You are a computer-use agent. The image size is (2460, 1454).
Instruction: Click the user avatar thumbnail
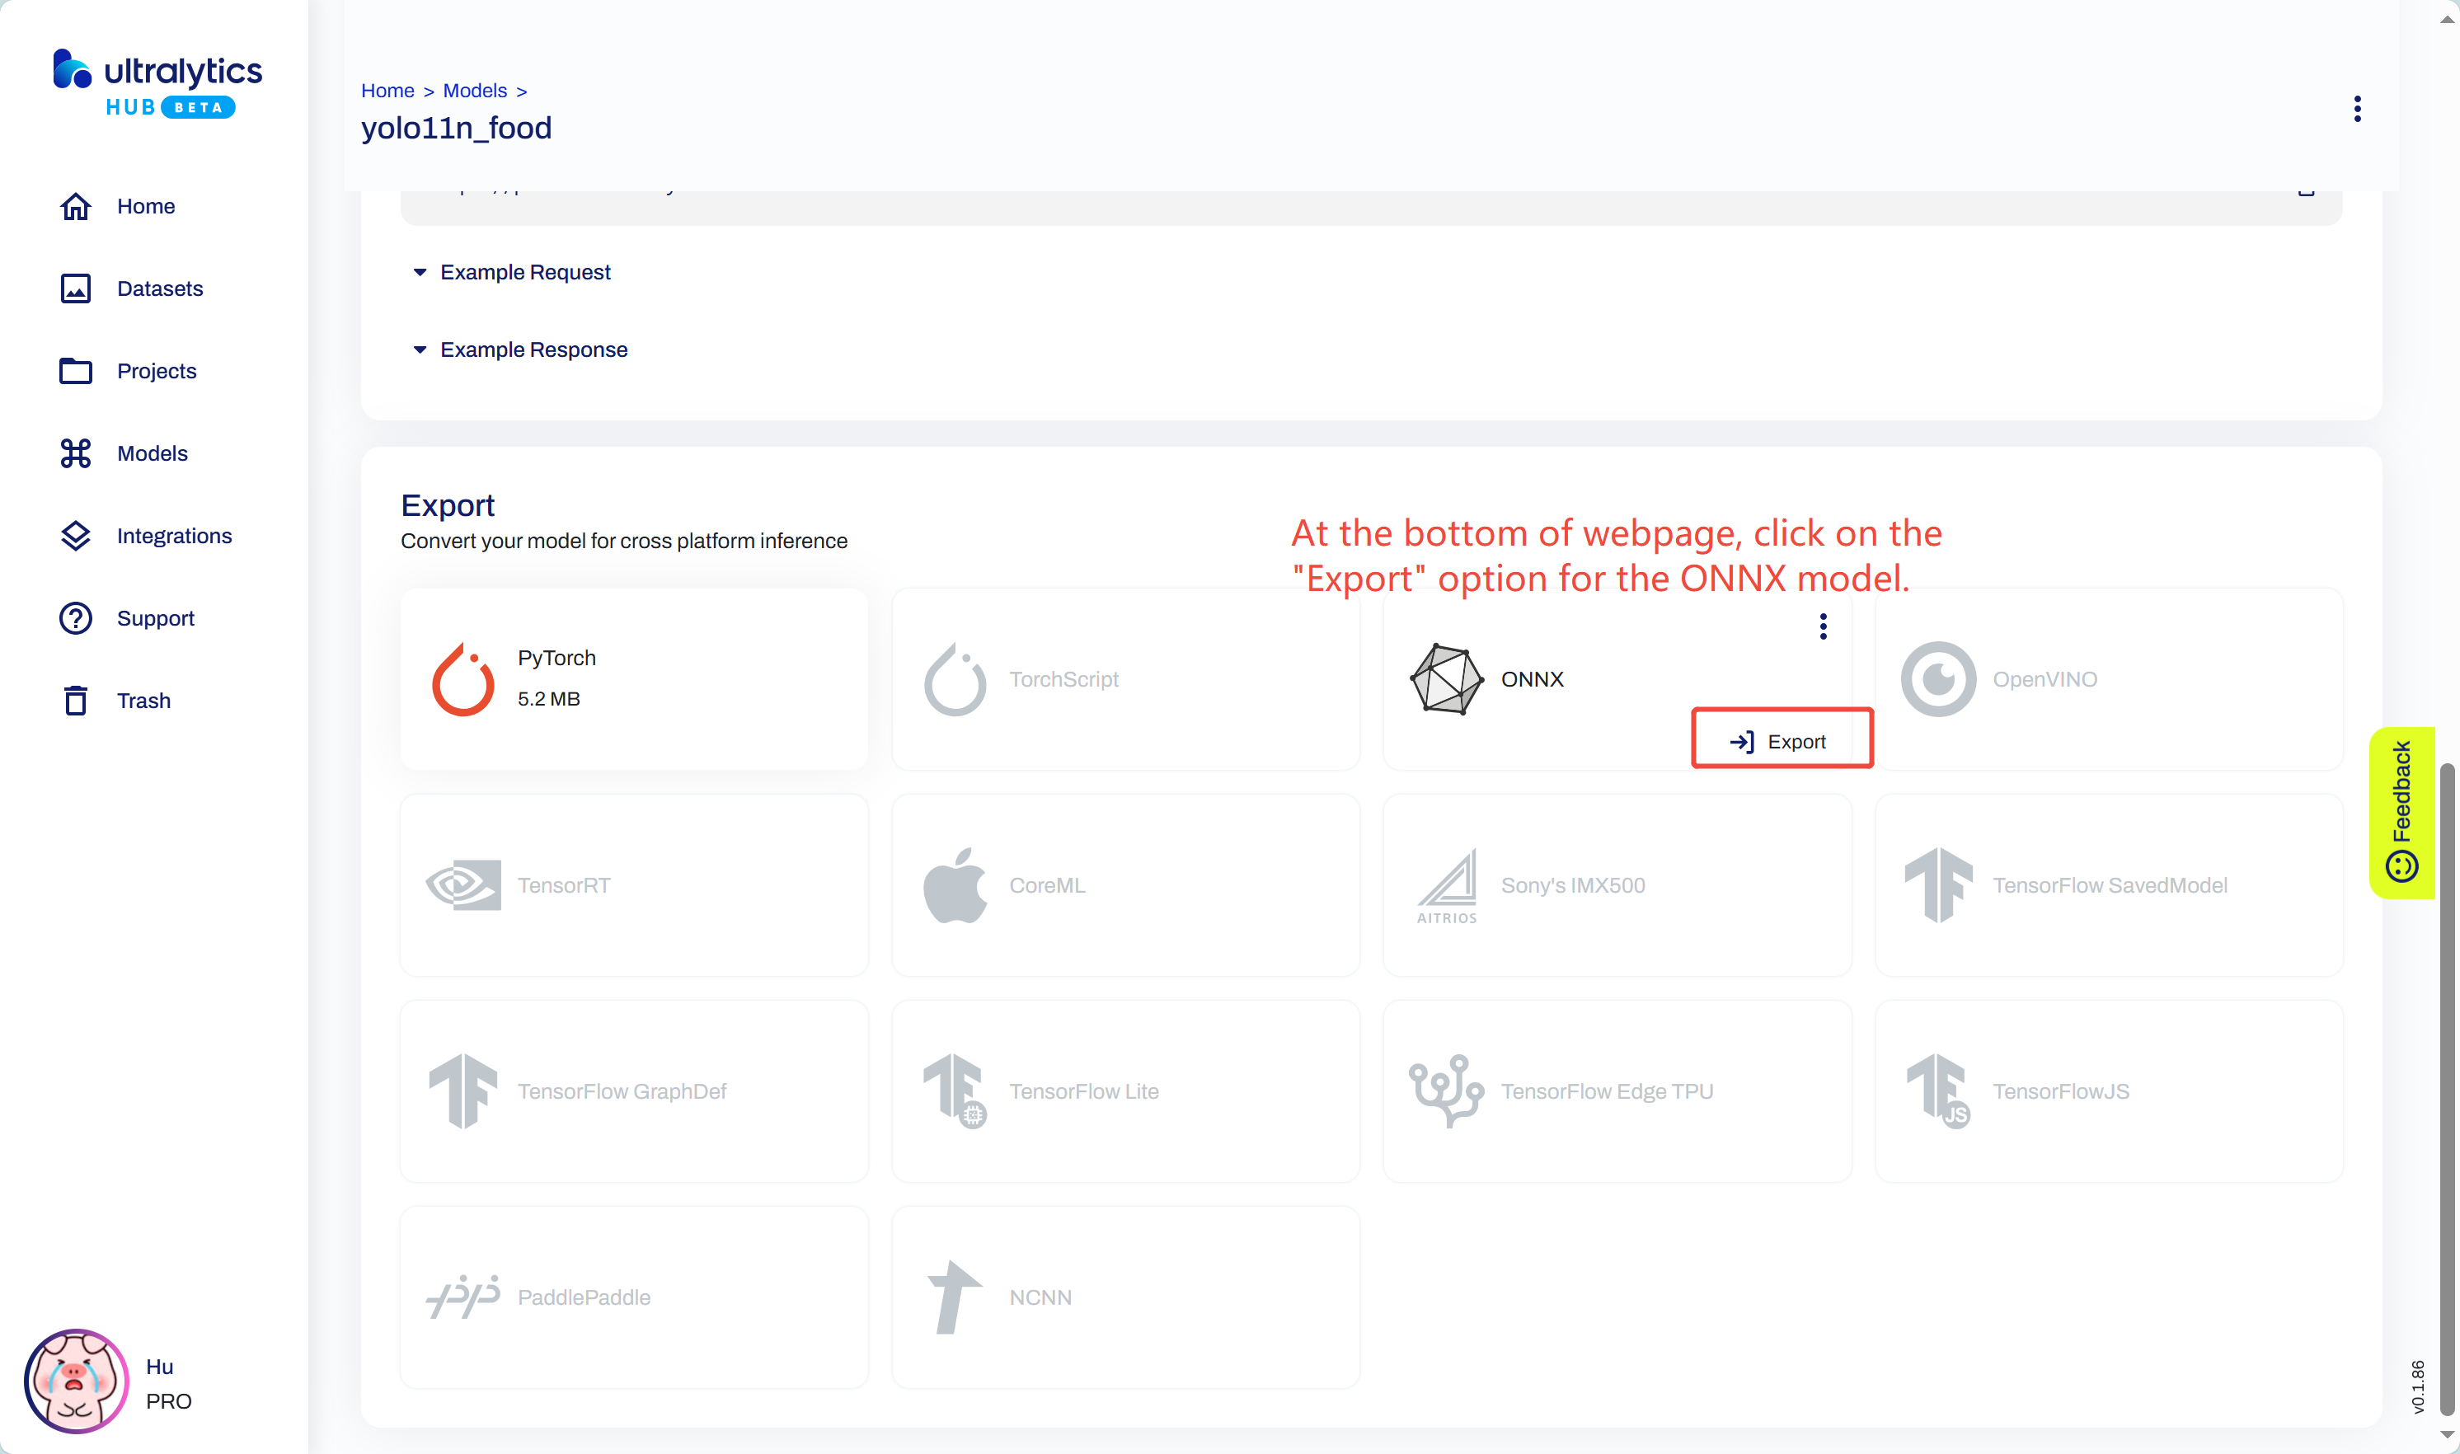(76, 1381)
